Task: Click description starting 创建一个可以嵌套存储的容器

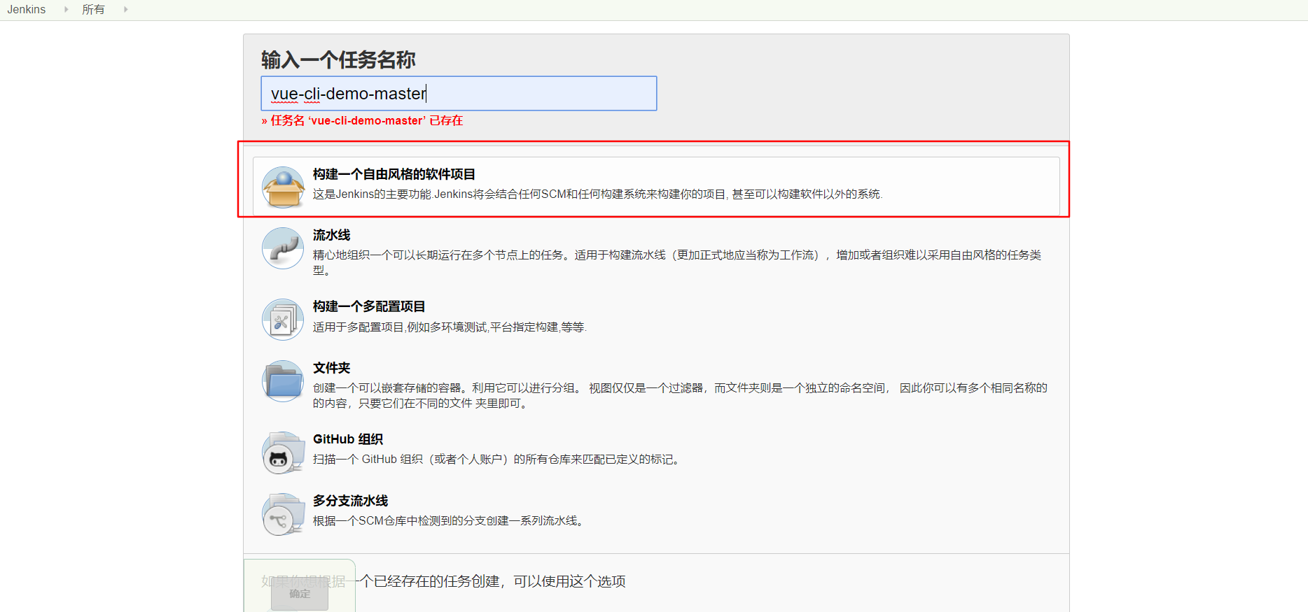Action: pos(681,395)
